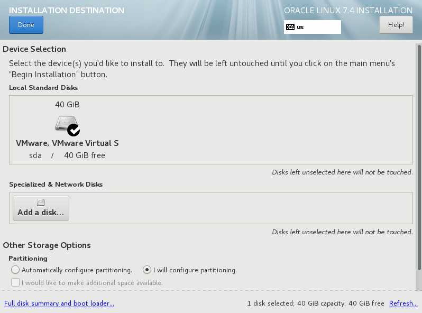Image resolution: width=422 pixels, height=313 pixels.
Task: Click the us keyboard layout indicator
Action: click(312, 27)
